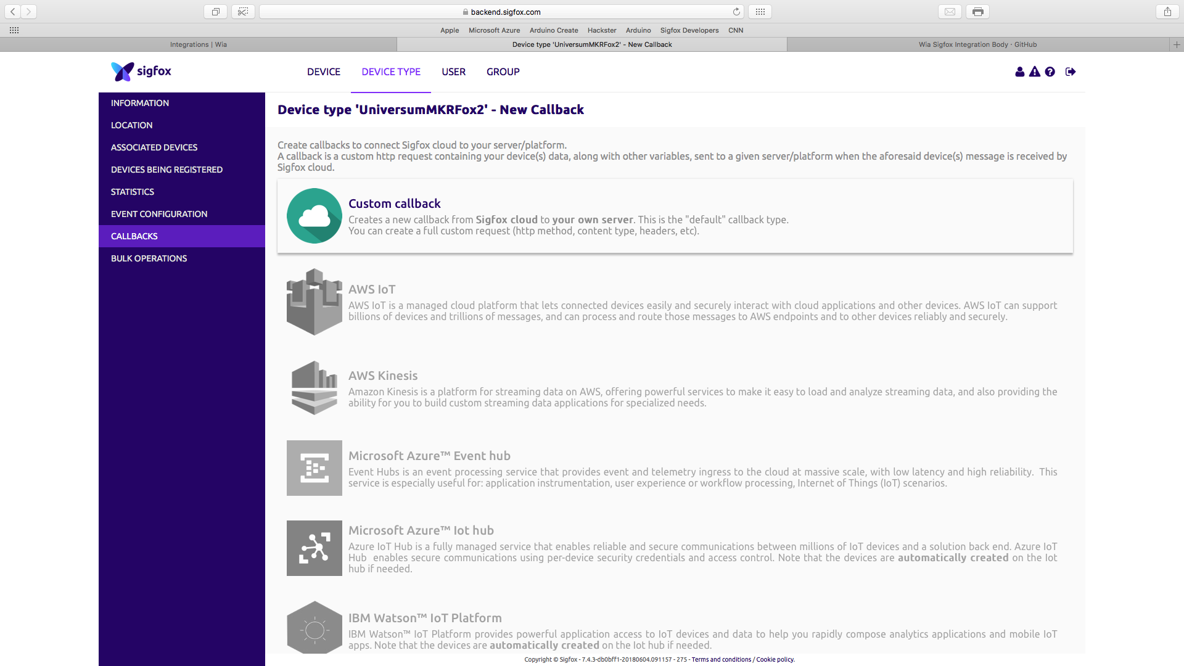This screenshot has width=1184, height=666.
Task: Click the Safari address bar
Action: [x=505, y=12]
